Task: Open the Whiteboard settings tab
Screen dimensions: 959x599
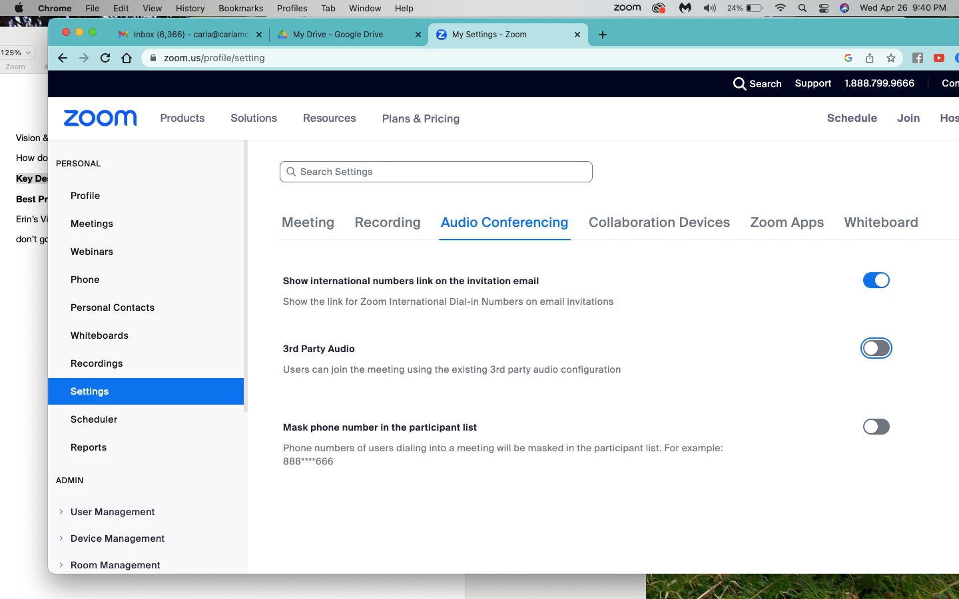Action: point(881,222)
